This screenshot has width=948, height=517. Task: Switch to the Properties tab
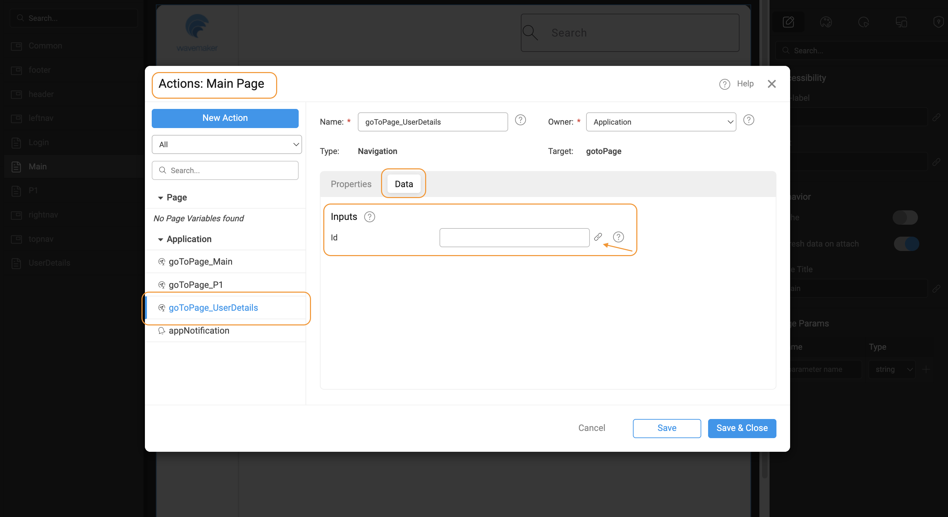(351, 184)
